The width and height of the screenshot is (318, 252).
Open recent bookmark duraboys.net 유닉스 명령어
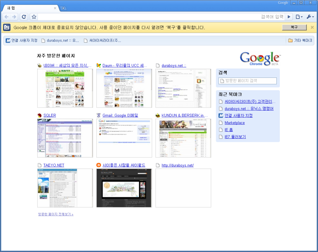pos(249,109)
